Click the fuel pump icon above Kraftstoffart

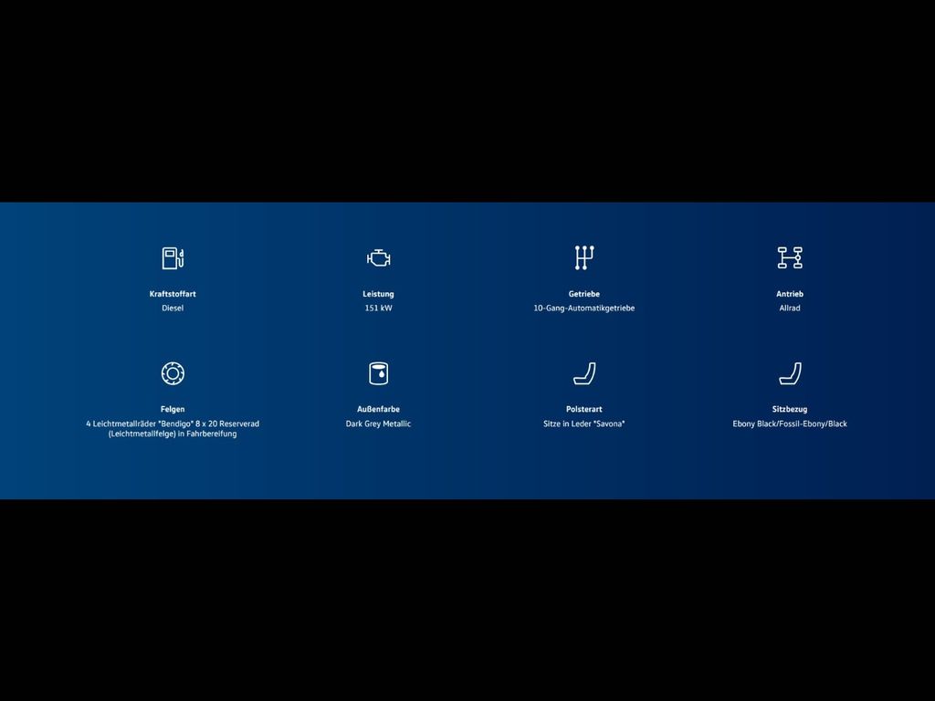(173, 258)
